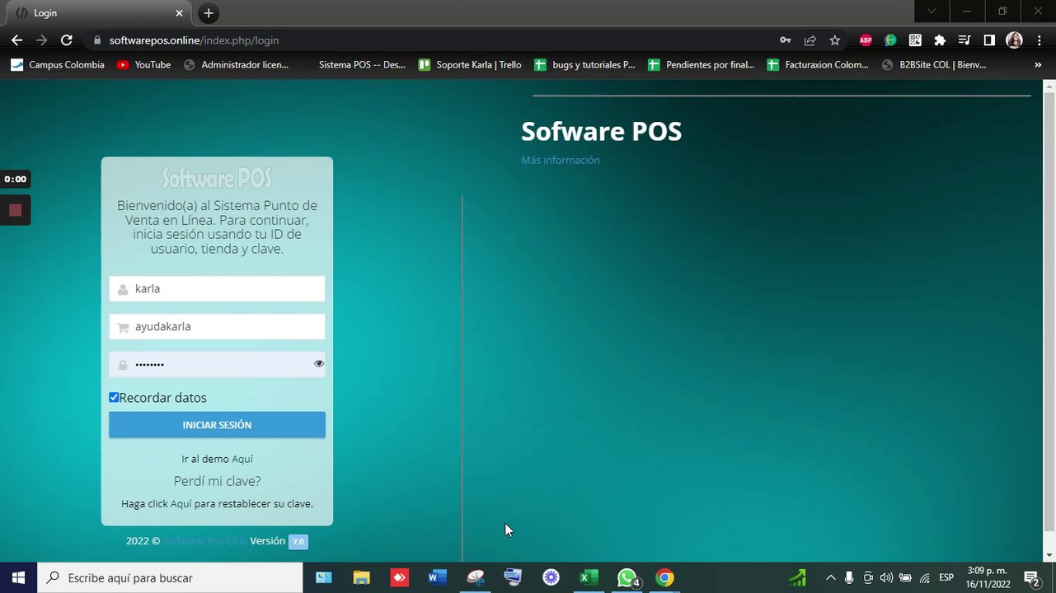
Task: Open the Adblock Plus extension
Action: 866,40
